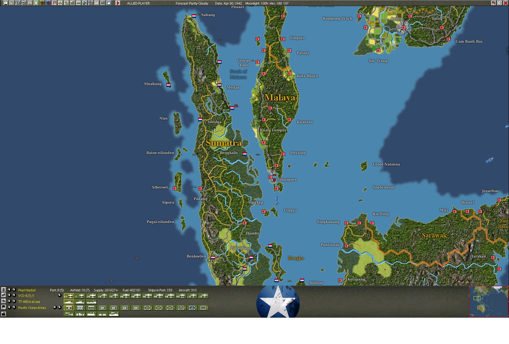Viewport: 509px width, 344px height.
Task: Click the white star on green icon
Action: coord(36,3)
